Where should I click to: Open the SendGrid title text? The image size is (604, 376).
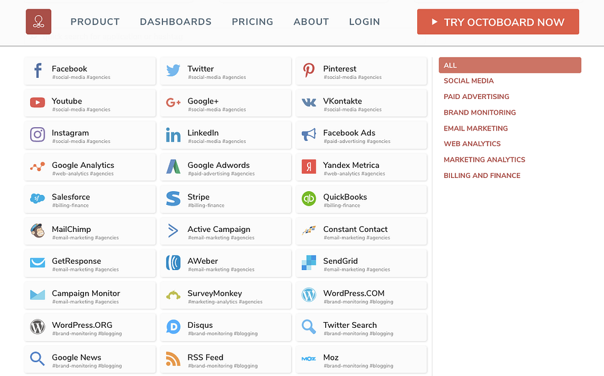pos(340,261)
